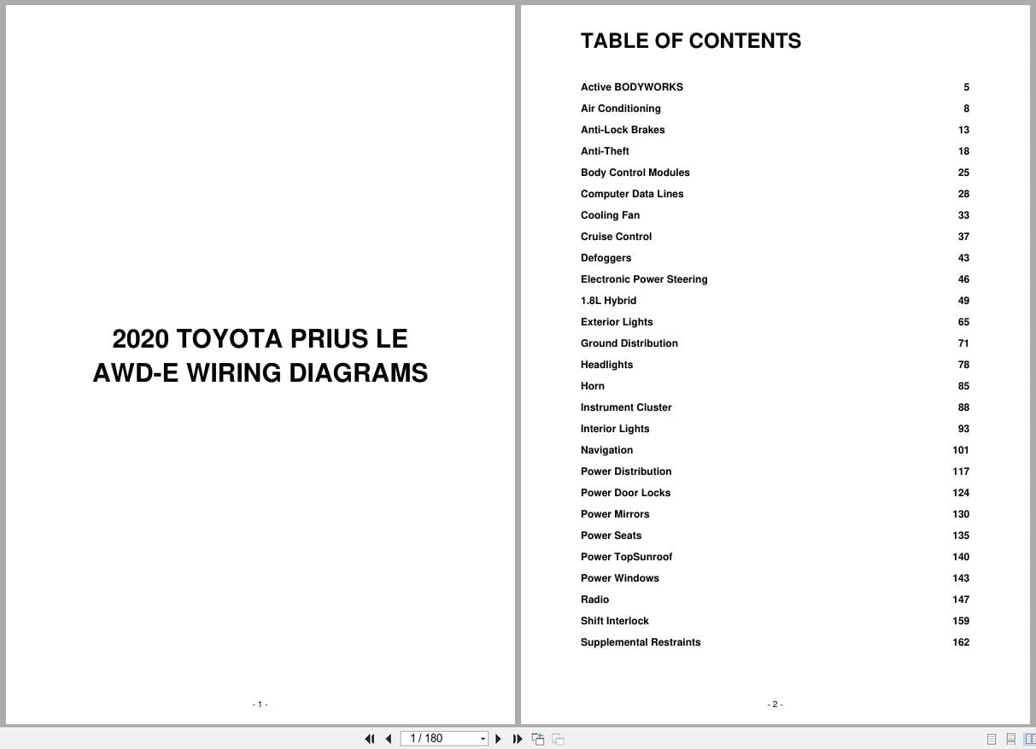This screenshot has width=1036, height=749.
Task: Click the Exterior Lights entry
Action: point(617,322)
